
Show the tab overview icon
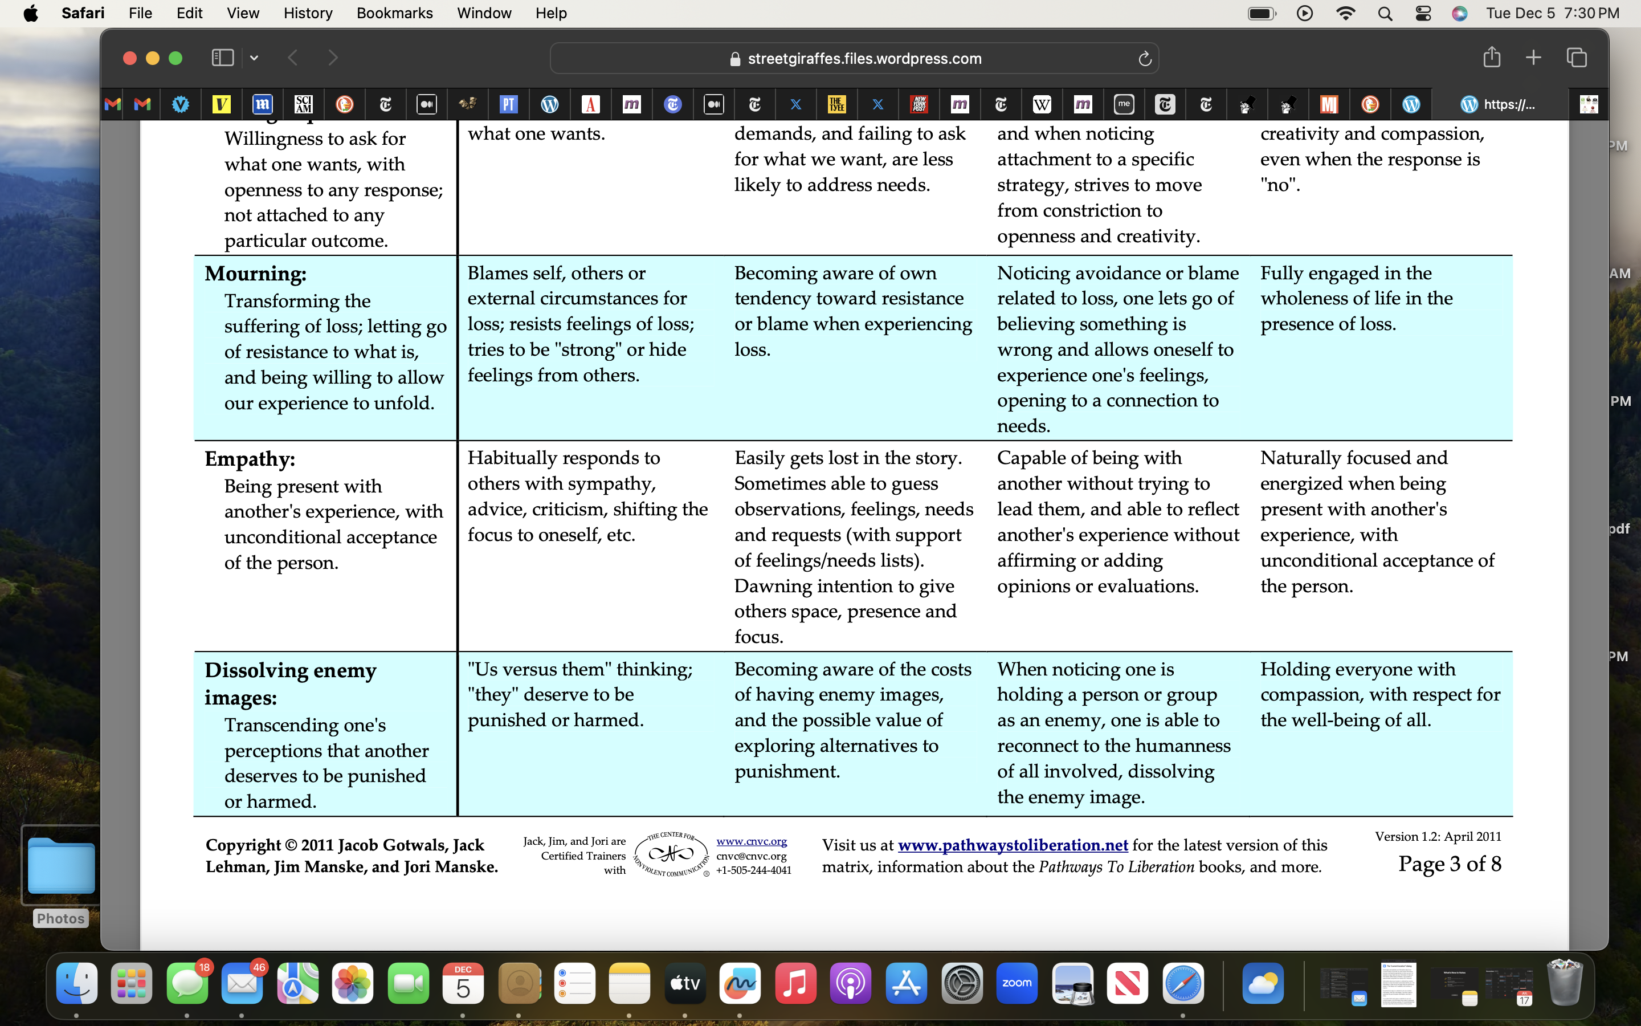1577,58
